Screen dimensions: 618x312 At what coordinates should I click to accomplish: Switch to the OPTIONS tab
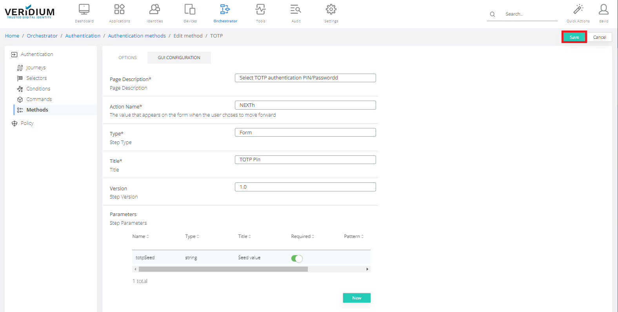(127, 58)
